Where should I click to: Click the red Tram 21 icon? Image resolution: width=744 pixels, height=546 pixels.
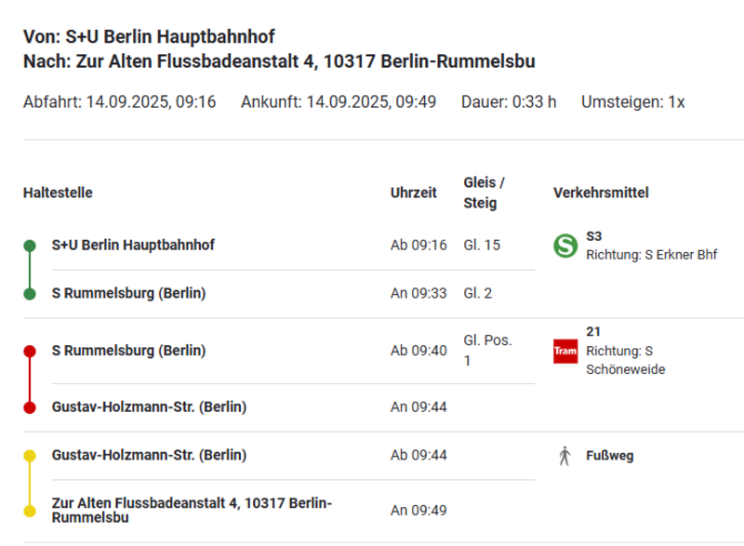565,351
